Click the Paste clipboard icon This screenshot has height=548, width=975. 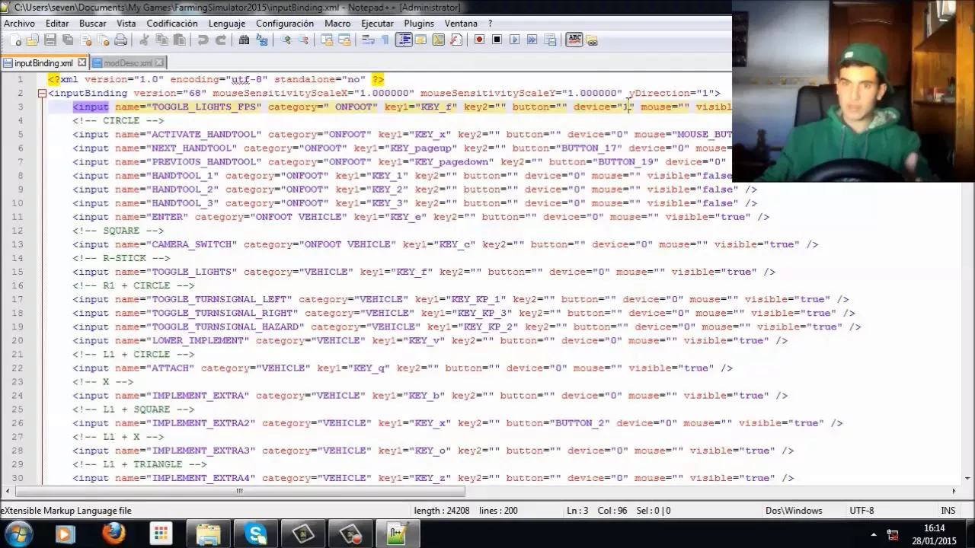pos(179,40)
